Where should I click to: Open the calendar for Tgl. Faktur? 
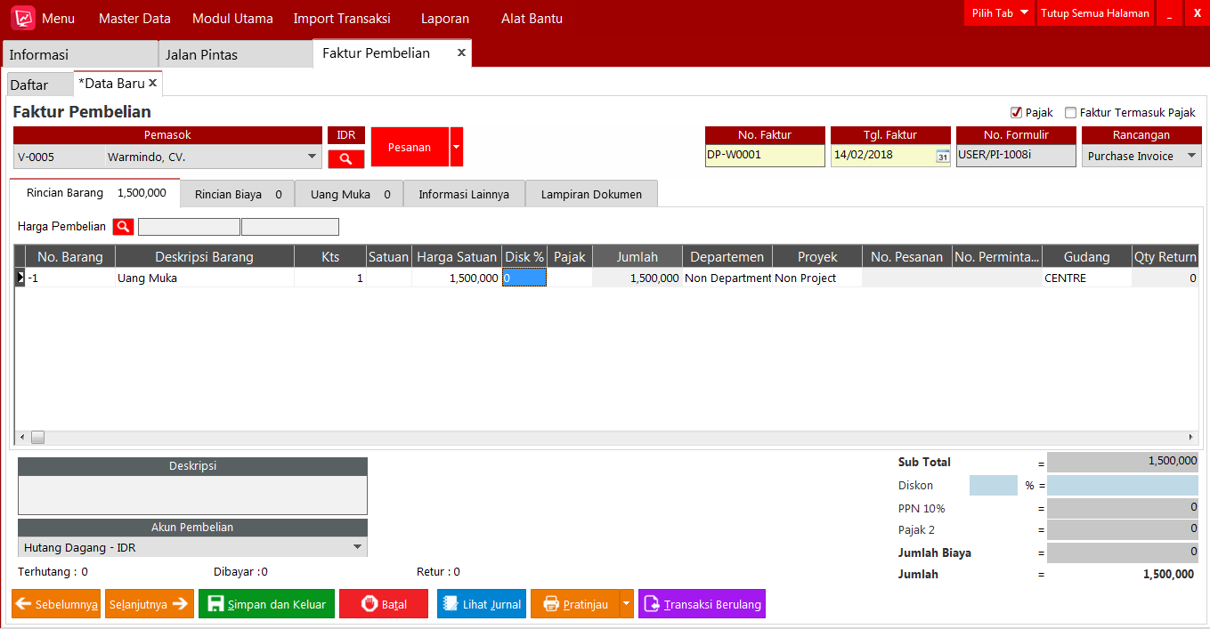pos(943,154)
